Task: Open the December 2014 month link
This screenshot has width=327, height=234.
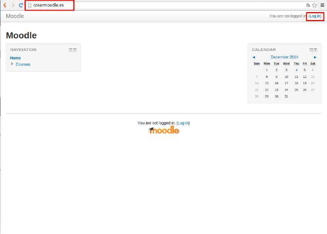Action: [x=284, y=57]
